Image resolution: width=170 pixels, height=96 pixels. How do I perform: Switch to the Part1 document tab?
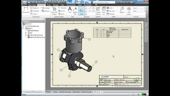tap(56, 92)
